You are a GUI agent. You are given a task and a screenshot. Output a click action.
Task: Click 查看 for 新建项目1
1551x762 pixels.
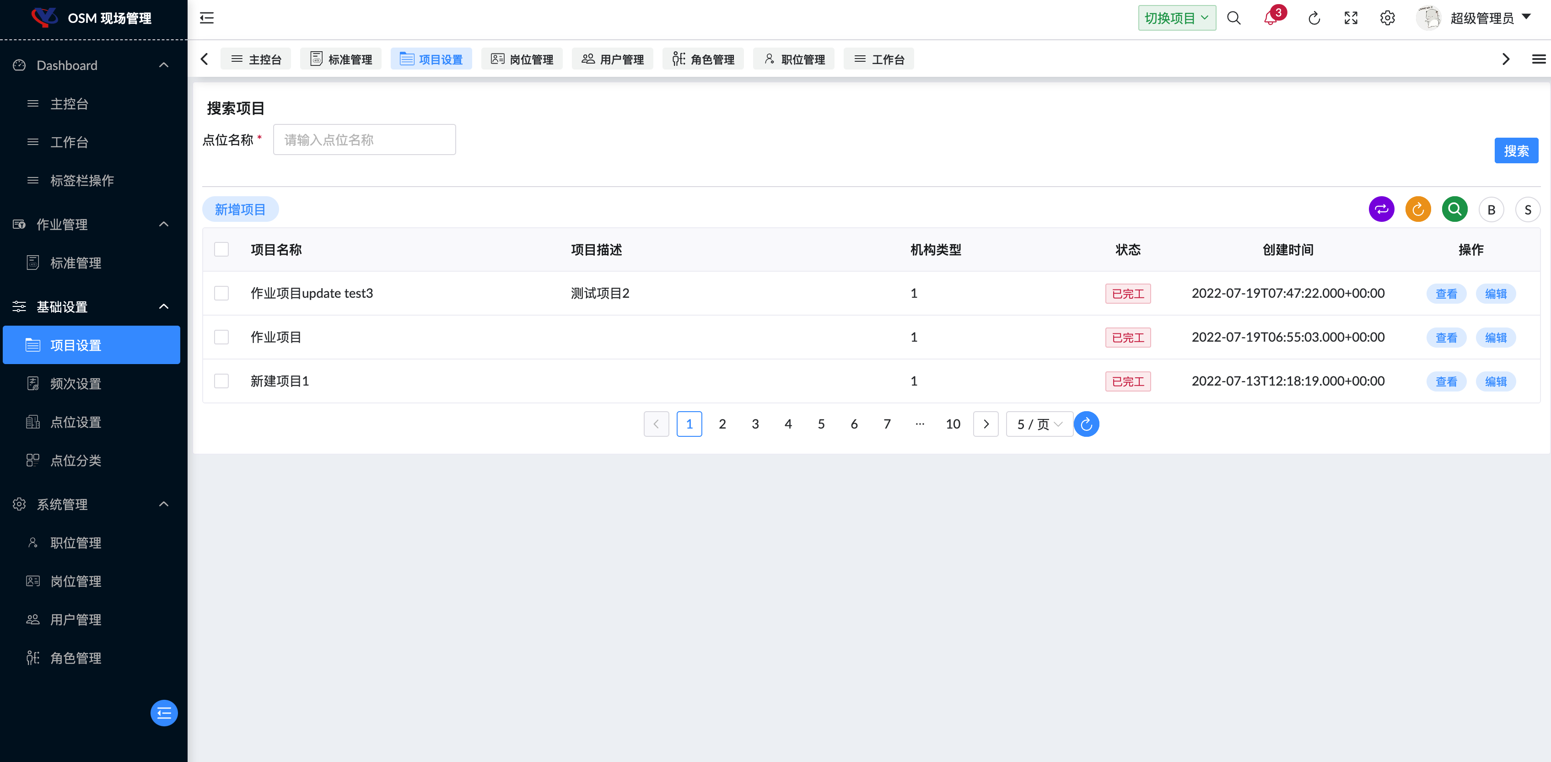[1446, 381]
